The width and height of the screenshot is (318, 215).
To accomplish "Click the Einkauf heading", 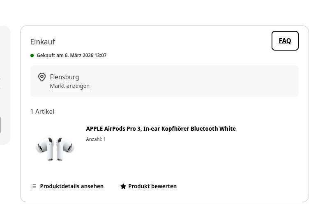I will click(x=42, y=42).
